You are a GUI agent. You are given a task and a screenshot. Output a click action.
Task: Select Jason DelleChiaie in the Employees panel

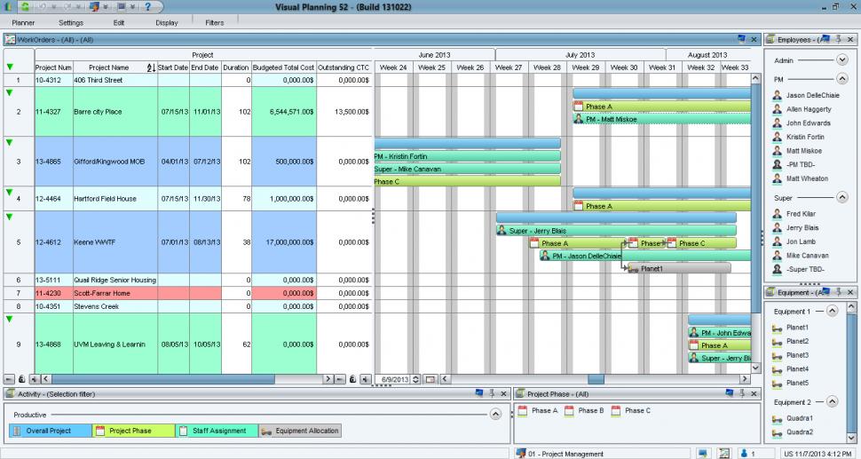click(x=807, y=95)
